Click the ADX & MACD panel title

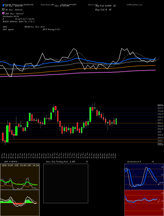tap(10, 162)
